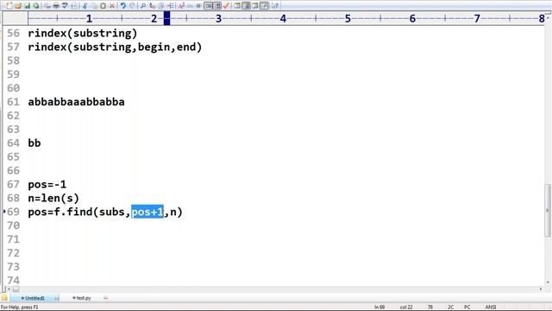Click the horizontal scrollbar left arrow
The width and height of the screenshot is (552, 311).
coord(9,289)
